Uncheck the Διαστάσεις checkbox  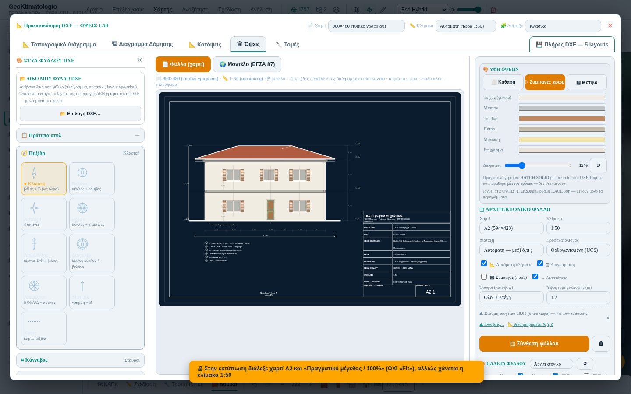tap(535, 277)
